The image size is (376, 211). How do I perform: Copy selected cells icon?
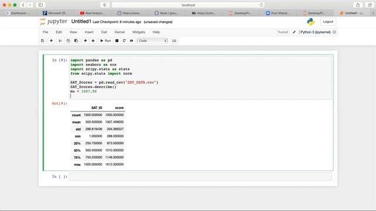[x=68, y=40]
